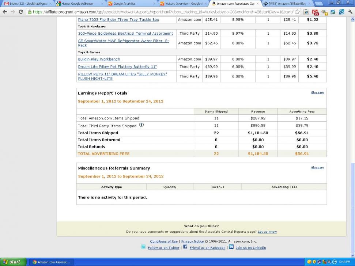Click the 5:48 PM taskbar clock
355x266 pixels.
tap(345, 262)
